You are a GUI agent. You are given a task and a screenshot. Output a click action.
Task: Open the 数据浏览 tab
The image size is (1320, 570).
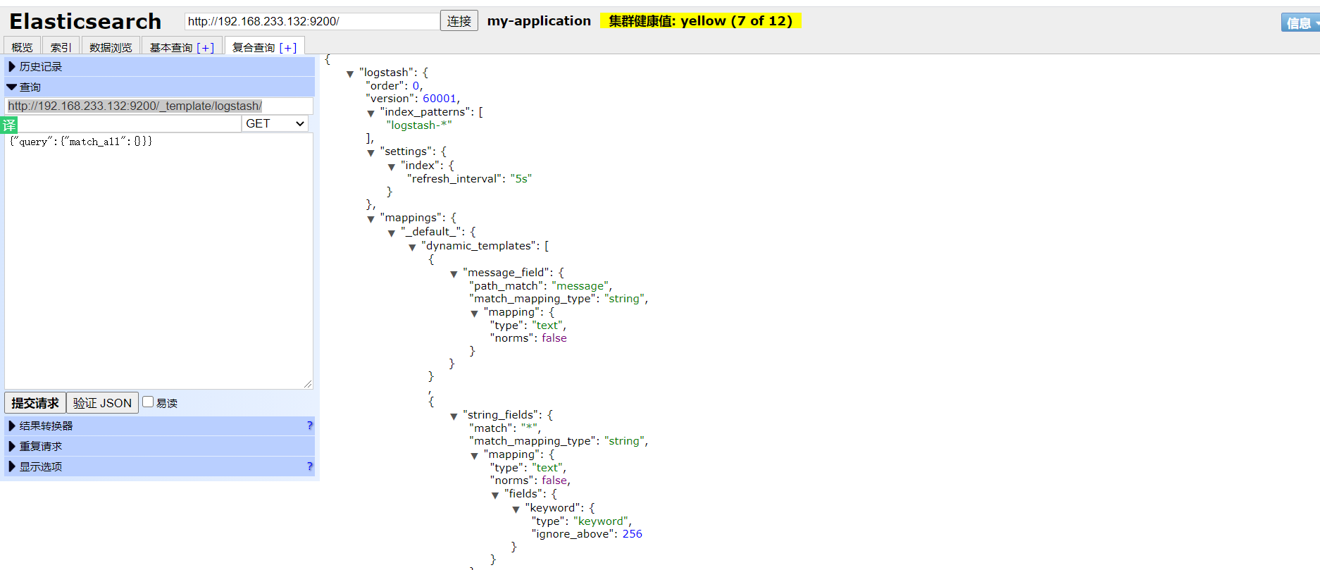111,47
